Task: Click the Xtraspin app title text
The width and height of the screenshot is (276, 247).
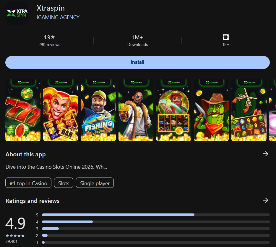Action: pyautogui.click(x=51, y=8)
